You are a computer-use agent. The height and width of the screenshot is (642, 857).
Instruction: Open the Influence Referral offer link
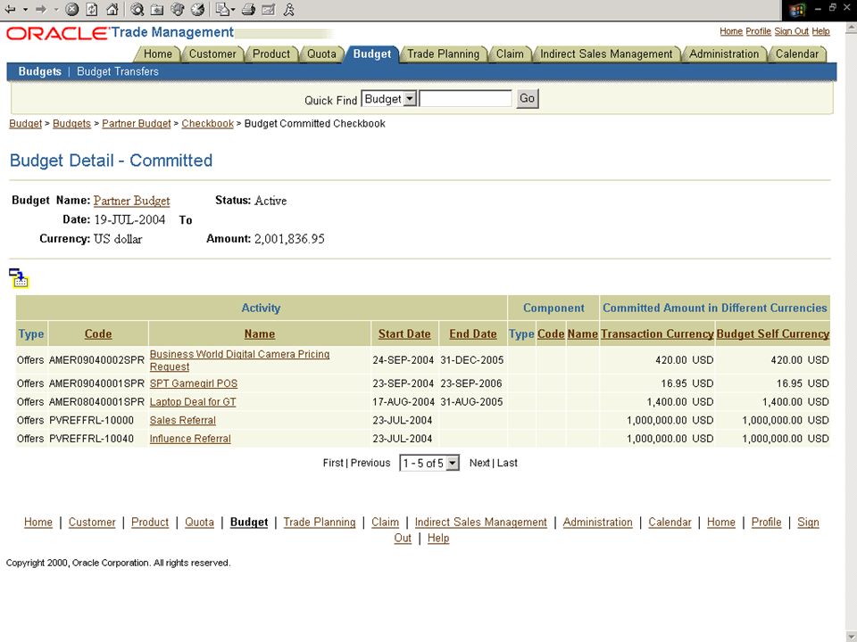click(190, 439)
